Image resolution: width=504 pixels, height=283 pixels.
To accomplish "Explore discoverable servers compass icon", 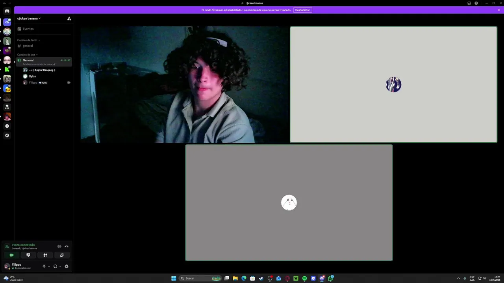I will pos(7,135).
